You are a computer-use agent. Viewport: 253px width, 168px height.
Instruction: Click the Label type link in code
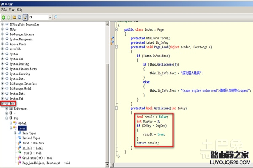click(150, 42)
